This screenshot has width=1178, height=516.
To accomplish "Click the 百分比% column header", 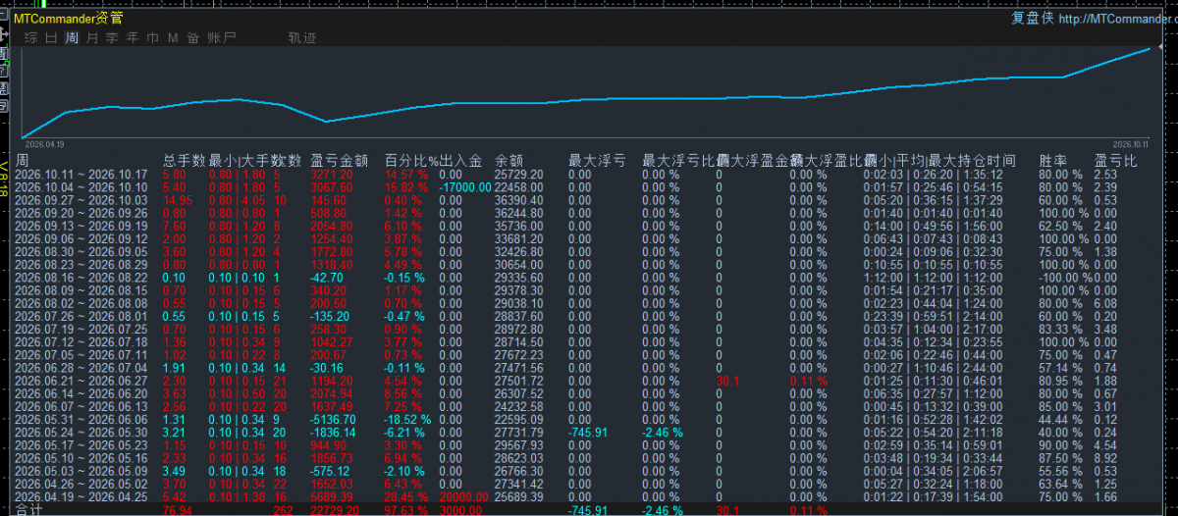I will pyautogui.click(x=410, y=160).
